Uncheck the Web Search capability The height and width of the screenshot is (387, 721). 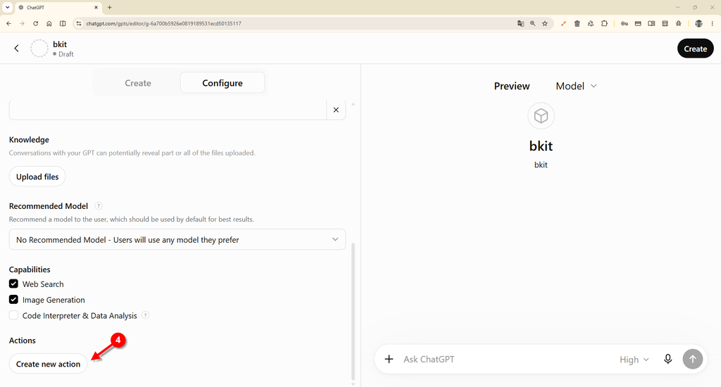14,284
